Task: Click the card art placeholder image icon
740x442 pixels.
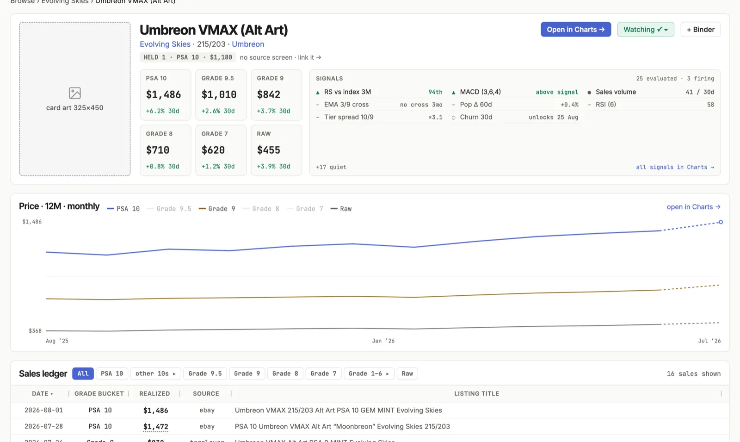Action: tap(75, 93)
